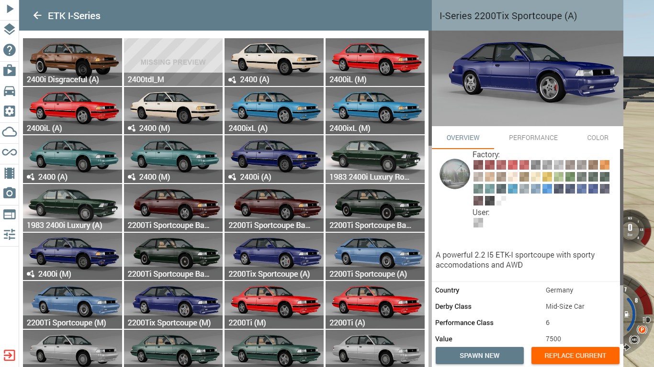
Task: Select the 2400i Disgraceful (A) thumbnail
Action: [x=72, y=62]
